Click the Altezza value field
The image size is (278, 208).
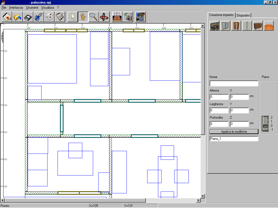point(219,97)
